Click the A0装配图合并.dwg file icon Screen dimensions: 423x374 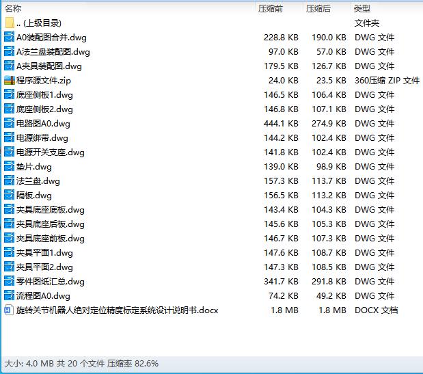coord(9,37)
